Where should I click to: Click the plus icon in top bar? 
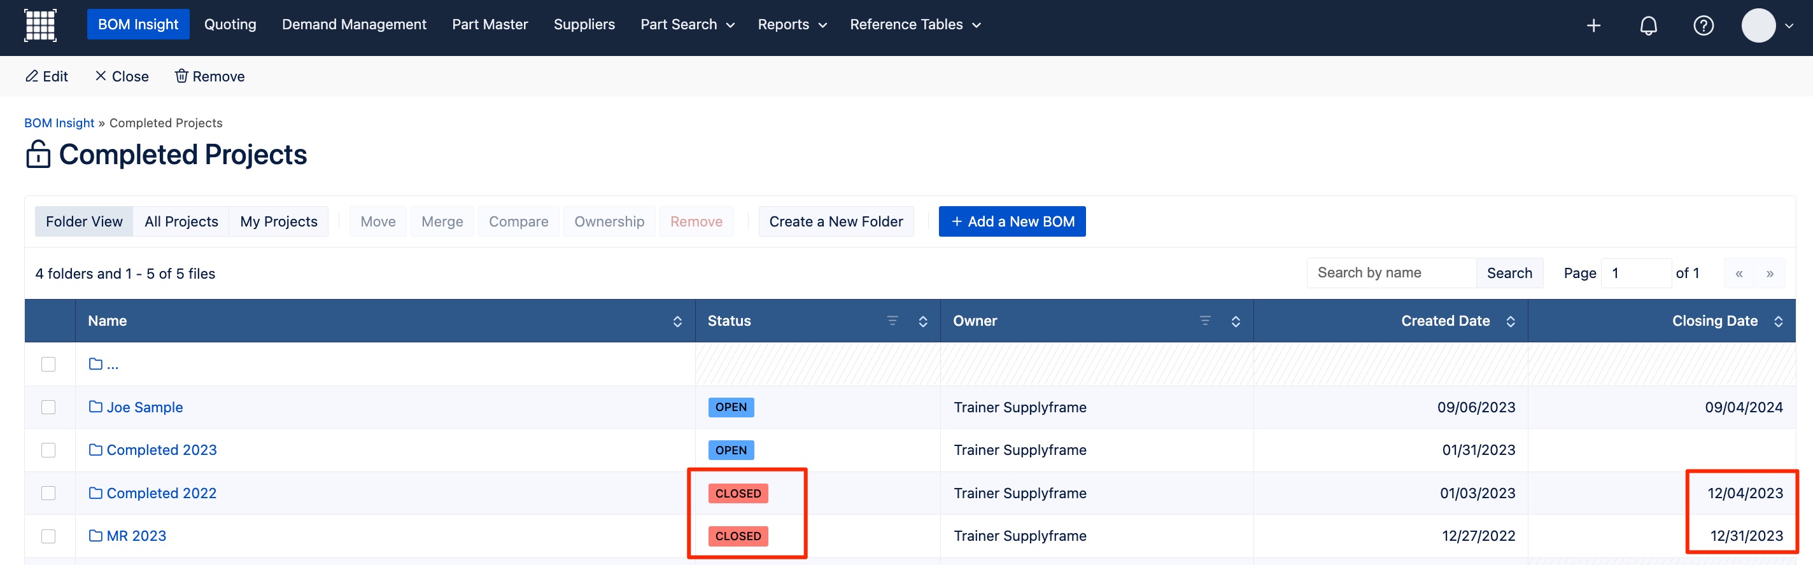[1593, 25]
